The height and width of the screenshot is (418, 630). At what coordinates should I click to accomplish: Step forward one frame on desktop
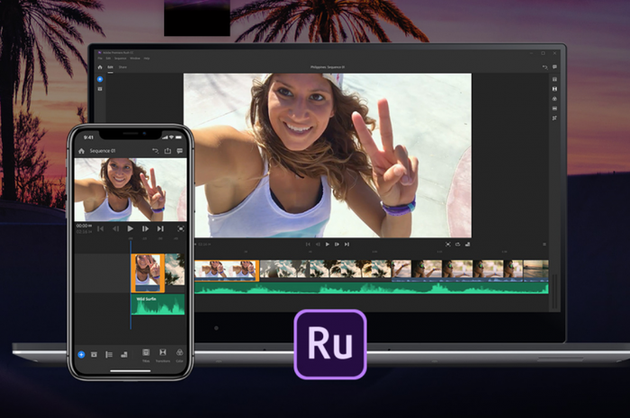coord(337,245)
